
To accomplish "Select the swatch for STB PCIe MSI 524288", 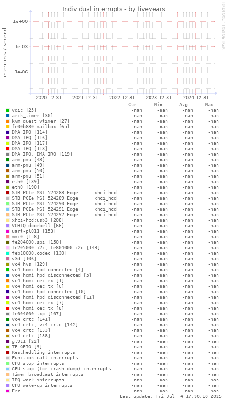I will [x=8, y=193].
